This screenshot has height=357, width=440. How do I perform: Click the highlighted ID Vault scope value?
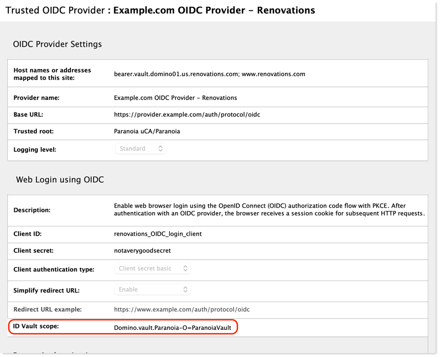174,327
